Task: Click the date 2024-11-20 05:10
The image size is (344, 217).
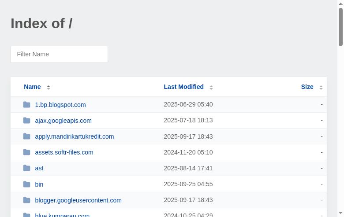Action: [188, 152]
